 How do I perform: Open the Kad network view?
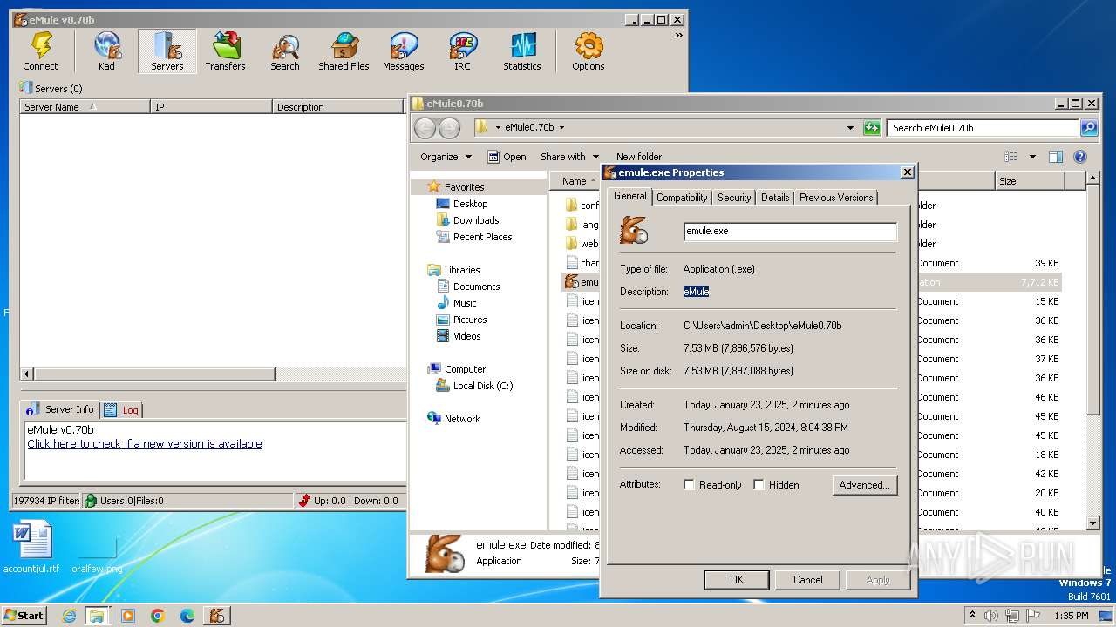click(106, 51)
